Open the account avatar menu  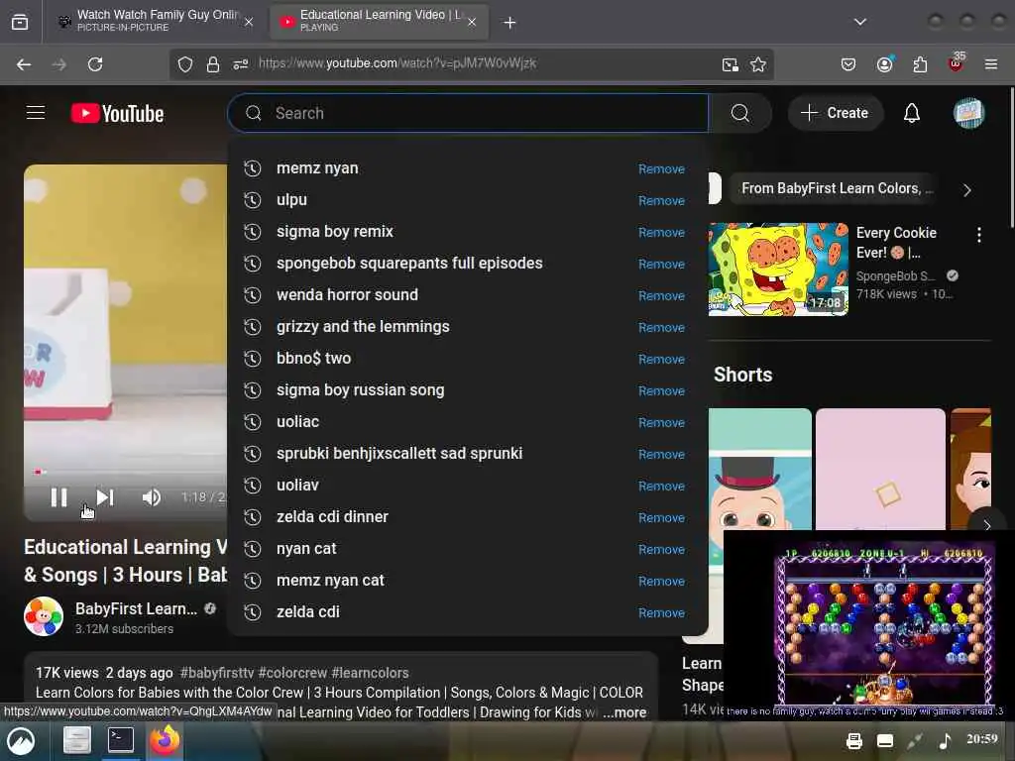tap(968, 113)
